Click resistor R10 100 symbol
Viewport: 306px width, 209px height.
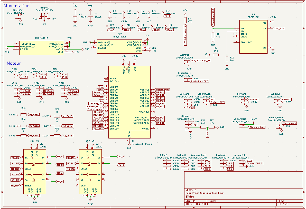227,59
